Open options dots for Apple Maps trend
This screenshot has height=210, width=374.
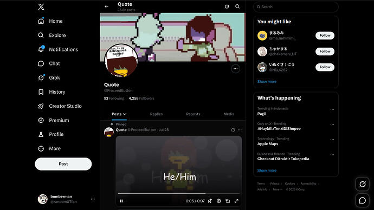[x=332, y=140]
